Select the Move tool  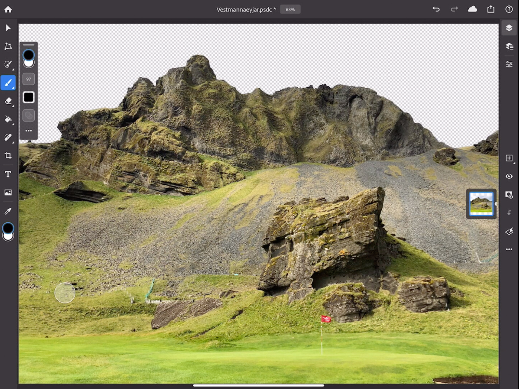point(8,27)
